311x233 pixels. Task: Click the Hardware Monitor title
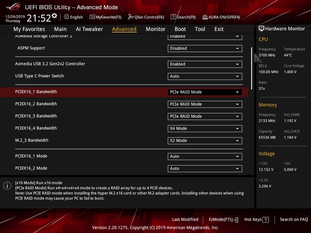click(285, 28)
